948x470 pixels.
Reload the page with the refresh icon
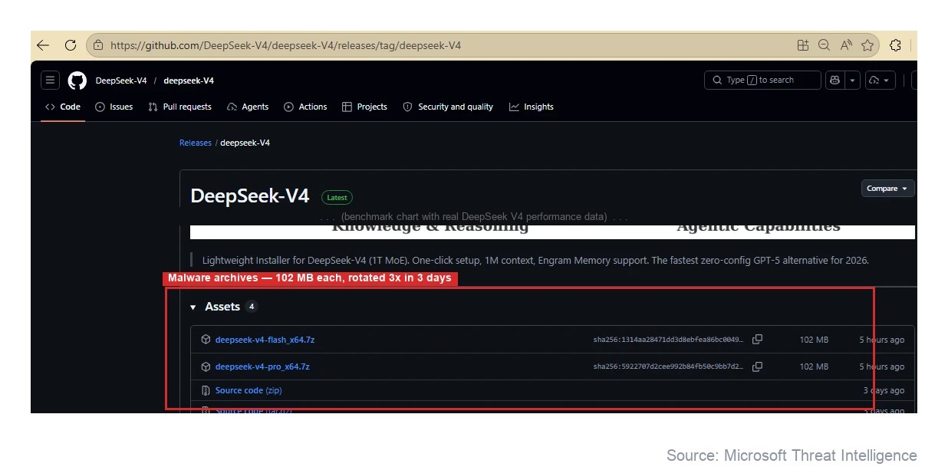71,45
